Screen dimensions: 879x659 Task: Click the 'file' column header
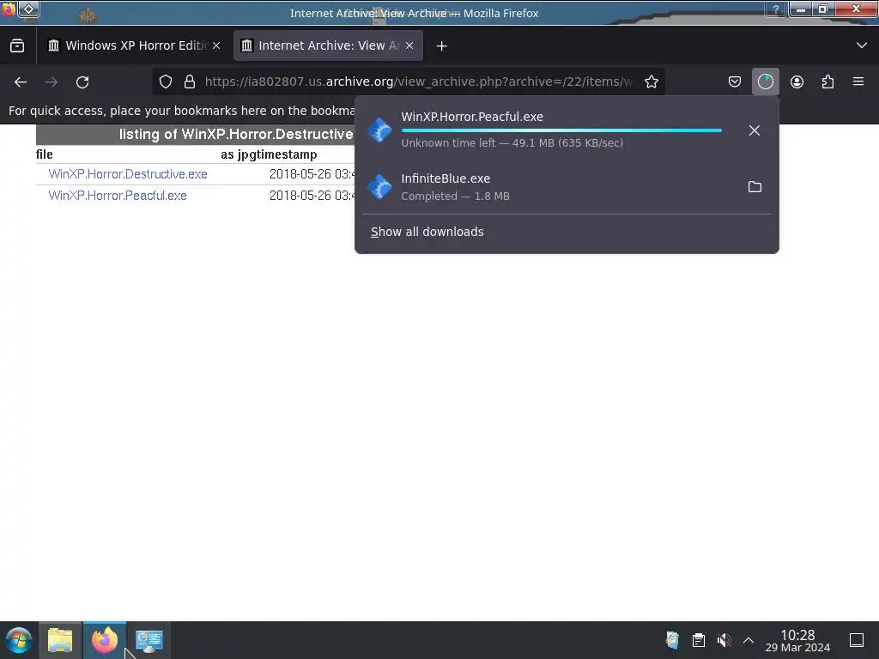[x=45, y=154]
